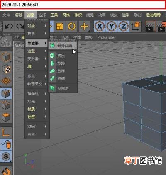Open the 捕捉 menu
Viewport: 166px width, 175px height.
pos(90,15)
